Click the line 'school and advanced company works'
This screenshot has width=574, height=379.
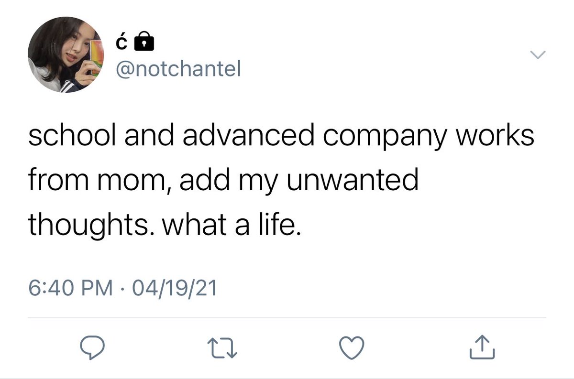tap(280, 137)
